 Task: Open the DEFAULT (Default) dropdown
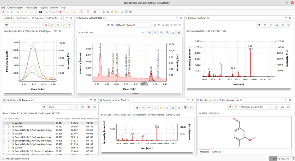coord(133,25)
